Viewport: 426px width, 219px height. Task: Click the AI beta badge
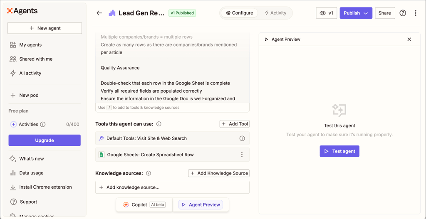point(158,204)
